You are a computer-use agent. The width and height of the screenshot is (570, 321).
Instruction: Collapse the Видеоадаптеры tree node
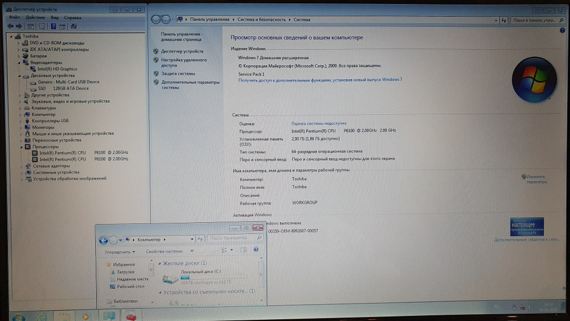tap(19, 63)
